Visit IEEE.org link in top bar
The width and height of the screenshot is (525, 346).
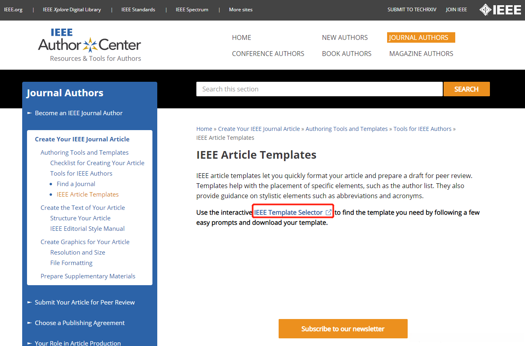click(x=13, y=10)
